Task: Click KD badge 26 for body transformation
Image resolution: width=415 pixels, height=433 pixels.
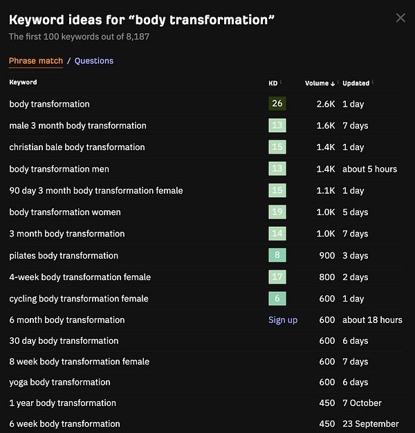Action: [x=277, y=104]
